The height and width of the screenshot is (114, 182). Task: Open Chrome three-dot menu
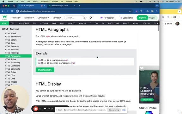coord(157,11)
